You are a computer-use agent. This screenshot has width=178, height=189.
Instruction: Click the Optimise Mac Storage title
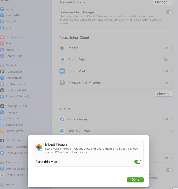click(77, 12)
